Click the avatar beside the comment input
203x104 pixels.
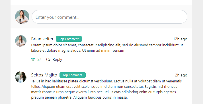point(22,17)
